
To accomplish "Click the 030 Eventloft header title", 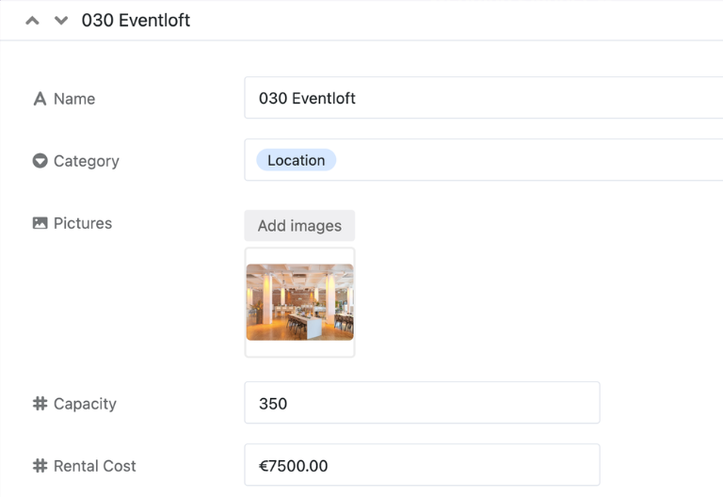I will [x=136, y=21].
